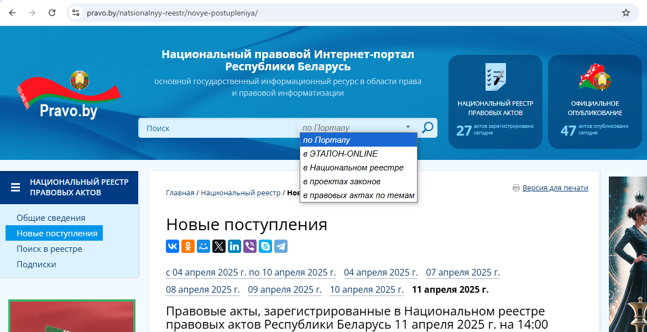Viewport: 647px width, 332px height.
Task: Open 'Подписки' in sidebar menu
Action: coord(36,264)
